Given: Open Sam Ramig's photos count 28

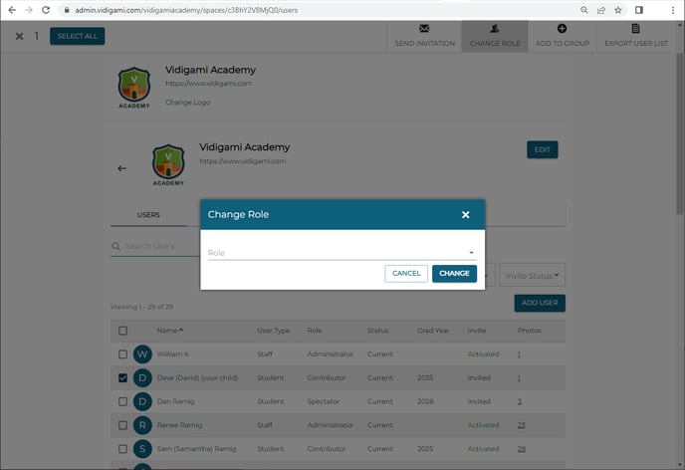Looking at the screenshot, I should coord(521,449).
